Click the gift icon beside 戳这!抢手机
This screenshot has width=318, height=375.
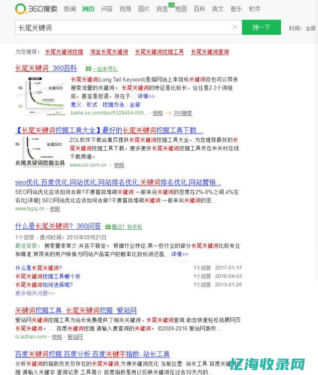(108, 226)
